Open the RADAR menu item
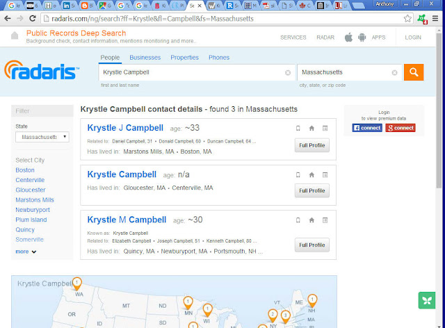The height and width of the screenshot is (328, 445). pyautogui.click(x=325, y=38)
